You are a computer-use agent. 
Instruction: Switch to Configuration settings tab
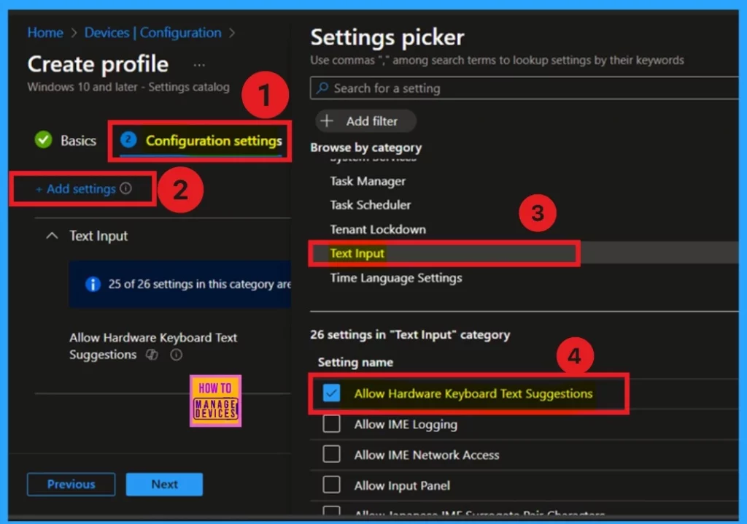click(214, 141)
